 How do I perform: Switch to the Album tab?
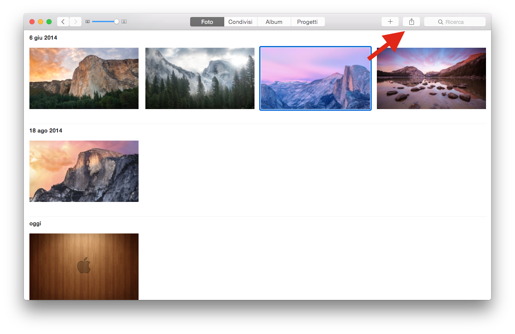click(x=274, y=22)
